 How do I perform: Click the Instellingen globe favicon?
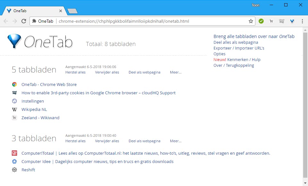pos(14,101)
